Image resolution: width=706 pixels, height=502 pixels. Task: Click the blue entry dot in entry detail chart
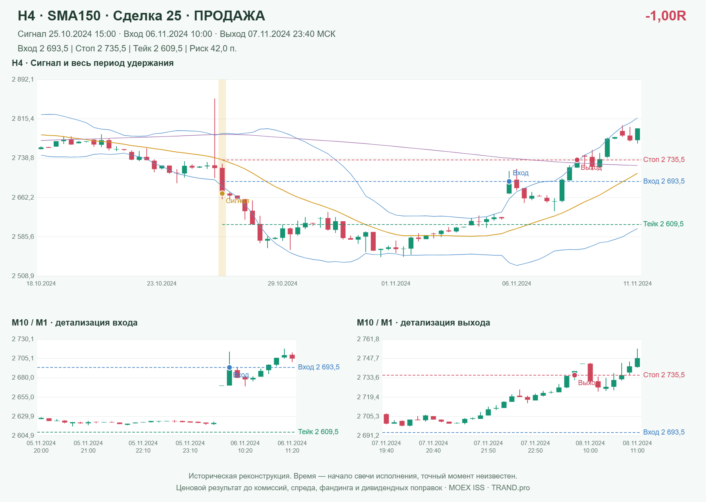point(229,367)
